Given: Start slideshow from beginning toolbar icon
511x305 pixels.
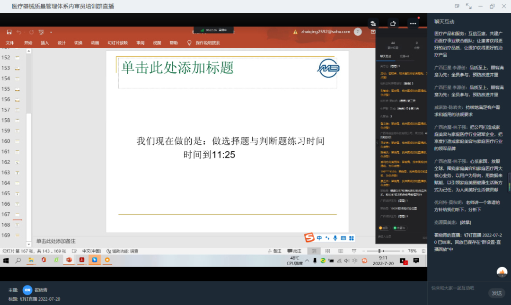Looking at the screenshot, I should click(x=41, y=32).
